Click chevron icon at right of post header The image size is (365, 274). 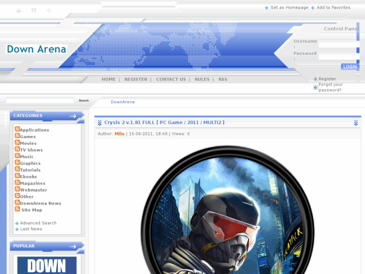(x=355, y=123)
